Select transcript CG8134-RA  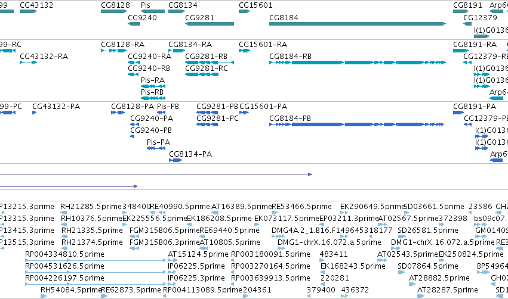point(177,51)
